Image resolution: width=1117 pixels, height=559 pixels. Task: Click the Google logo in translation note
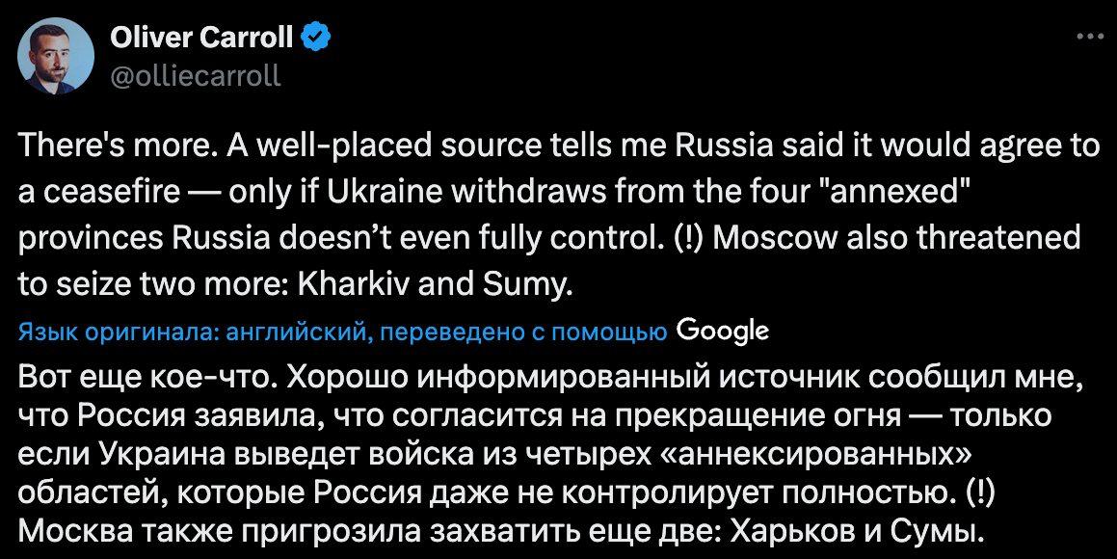click(x=723, y=331)
